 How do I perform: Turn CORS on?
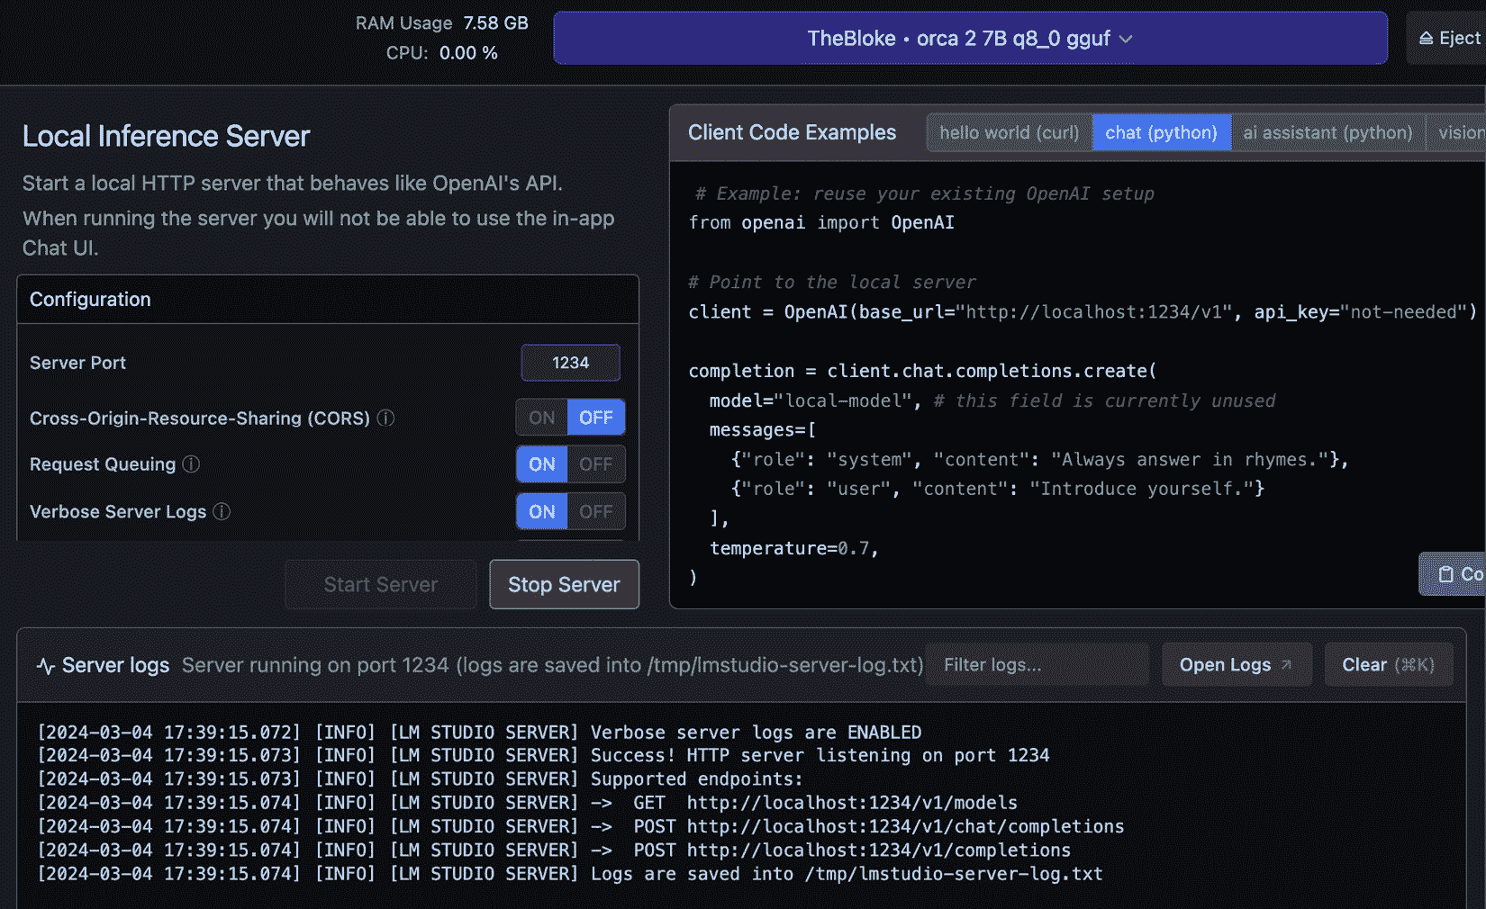point(541,418)
